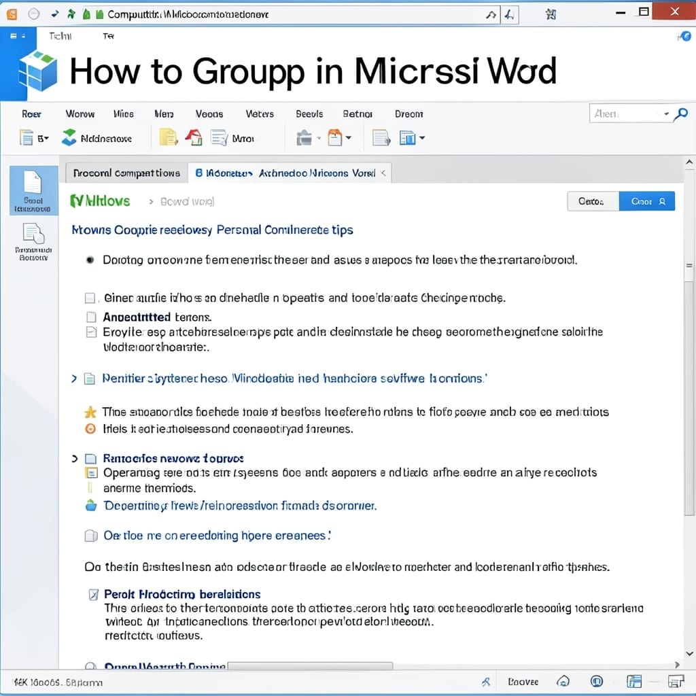This screenshot has width=696, height=696.
Task: Click the blue layout window toolbar icon
Action: (408, 138)
